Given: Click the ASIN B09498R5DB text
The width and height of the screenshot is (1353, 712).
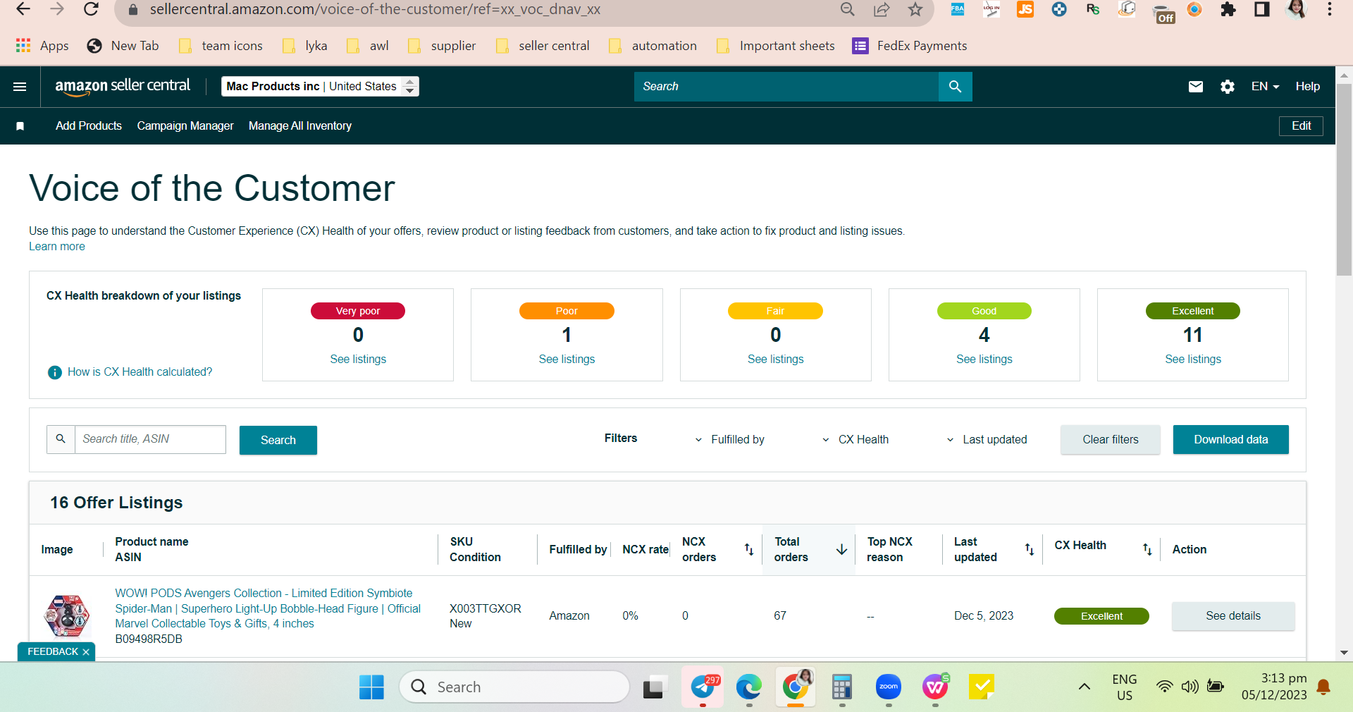Looking at the screenshot, I should coord(149,639).
